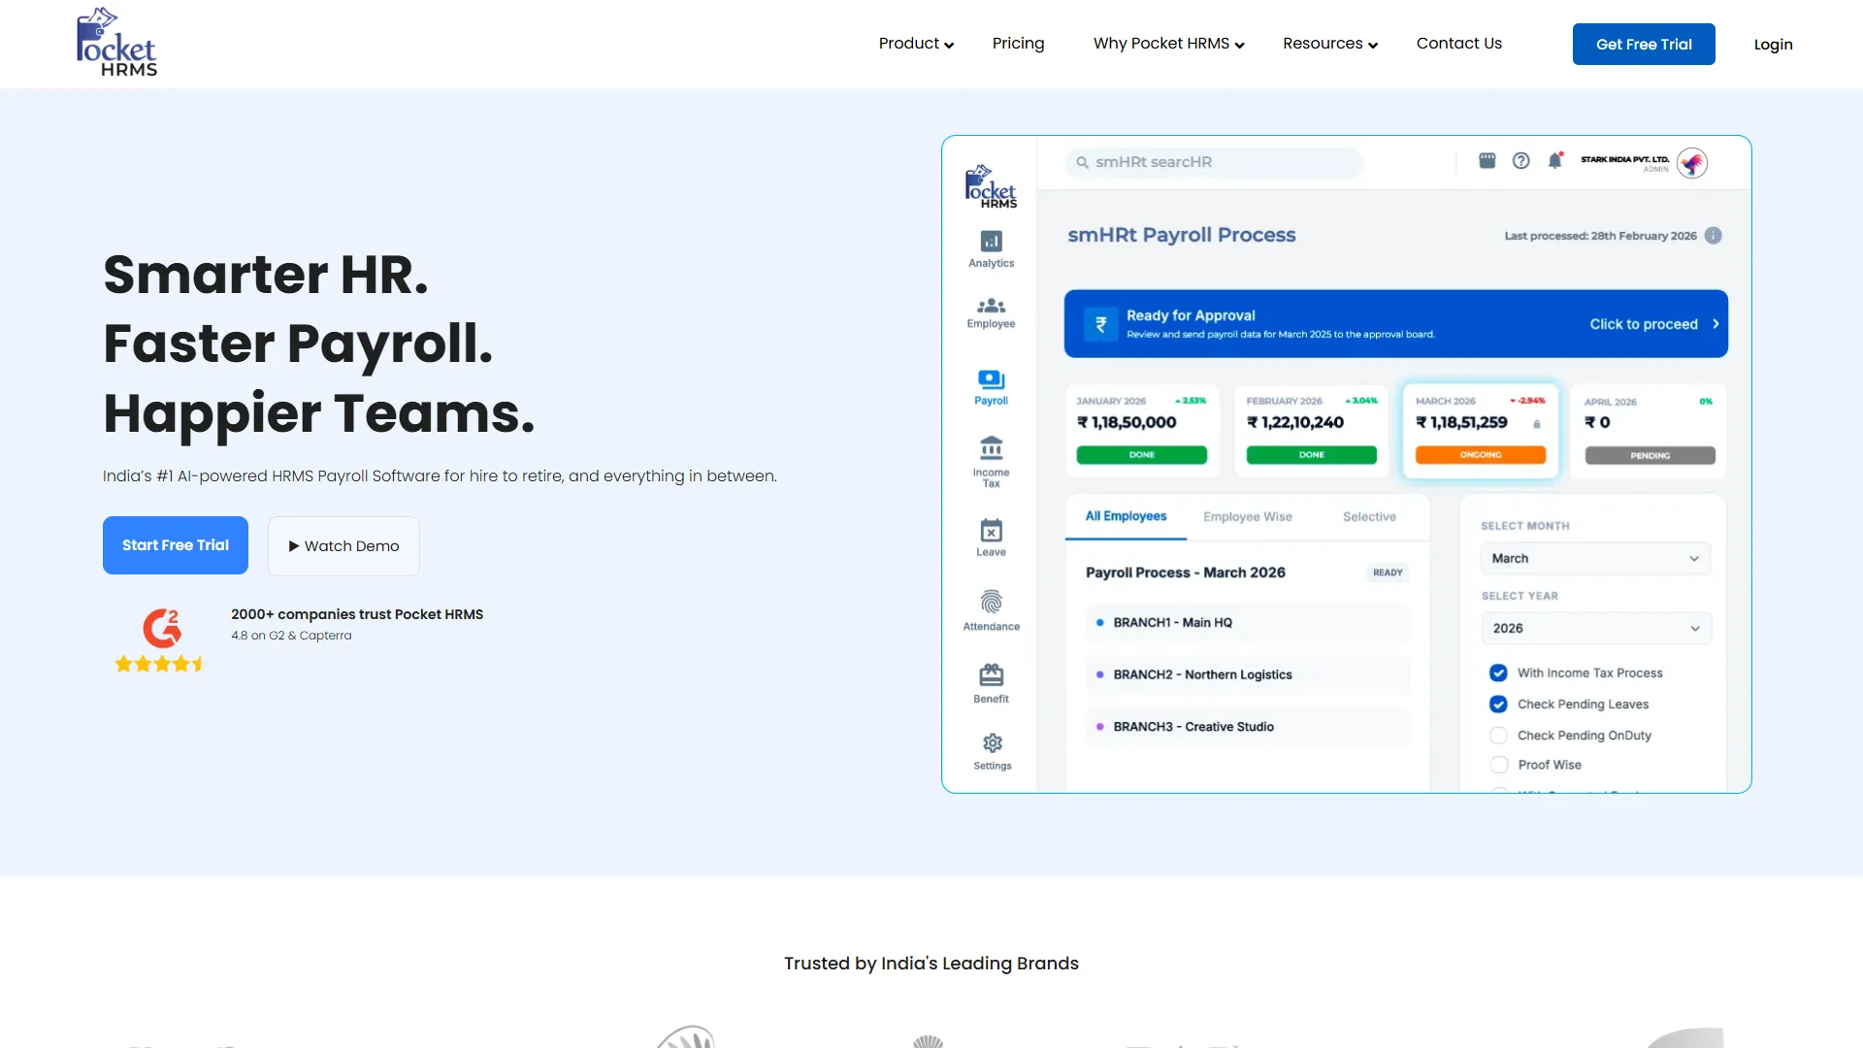Image resolution: width=1863 pixels, height=1048 pixels.
Task: Click 'Payroll Process - March 2026' heading
Action: click(1186, 573)
